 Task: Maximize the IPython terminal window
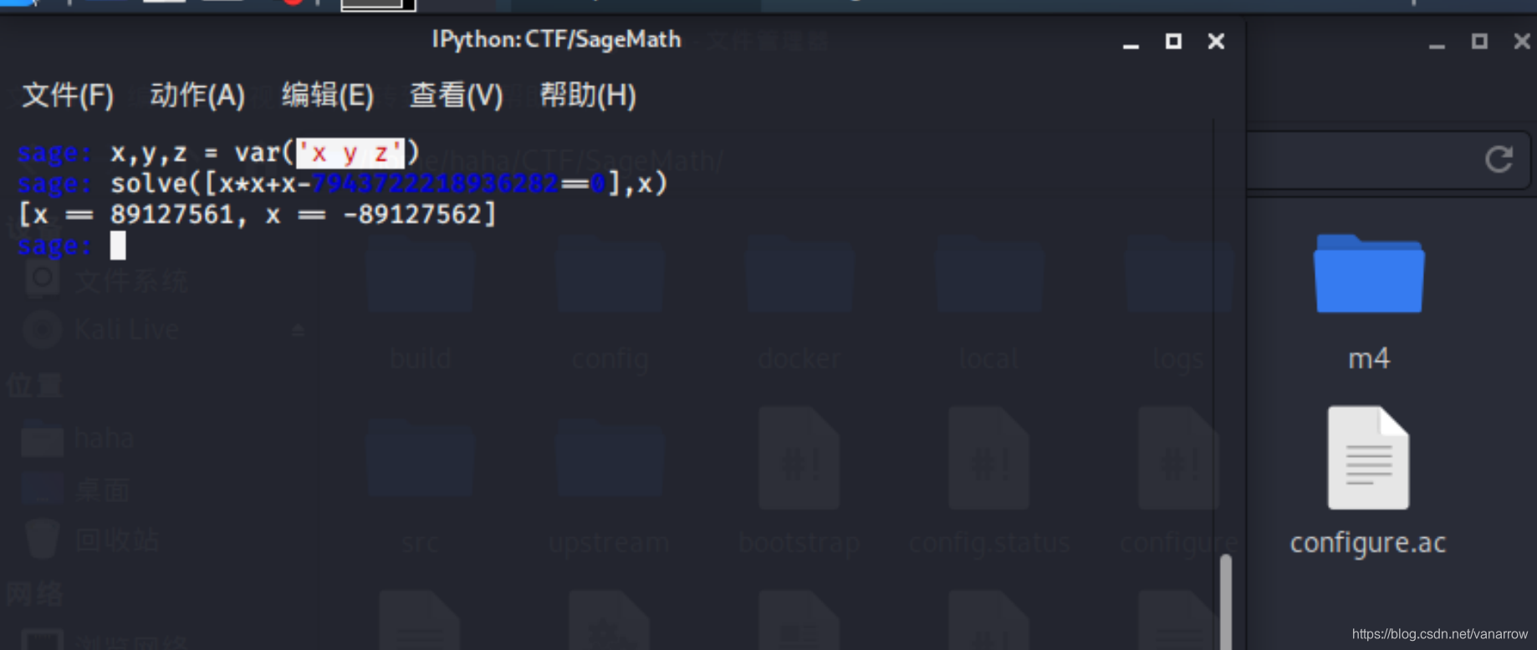point(1173,41)
